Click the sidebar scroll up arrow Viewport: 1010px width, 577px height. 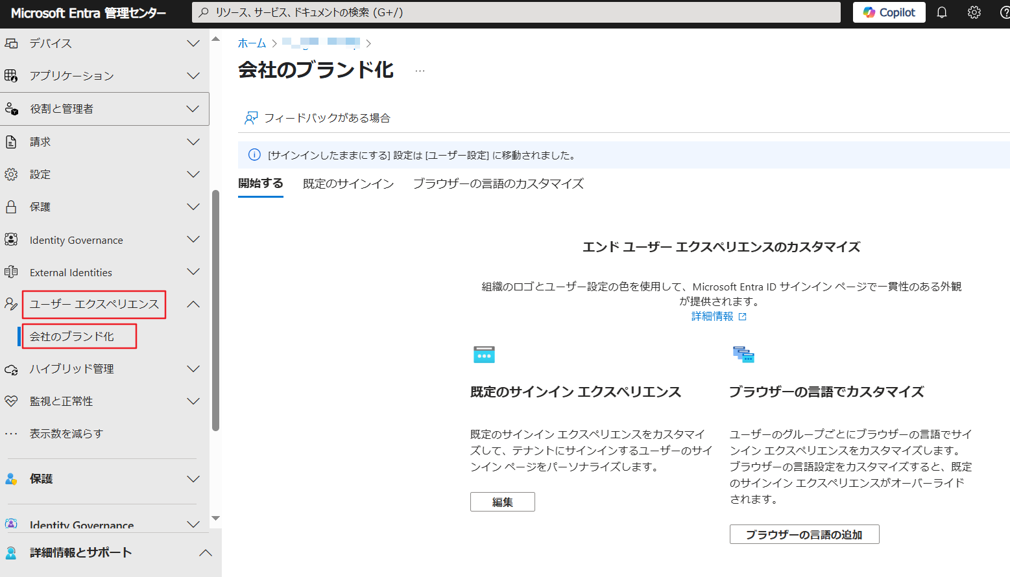216,40
